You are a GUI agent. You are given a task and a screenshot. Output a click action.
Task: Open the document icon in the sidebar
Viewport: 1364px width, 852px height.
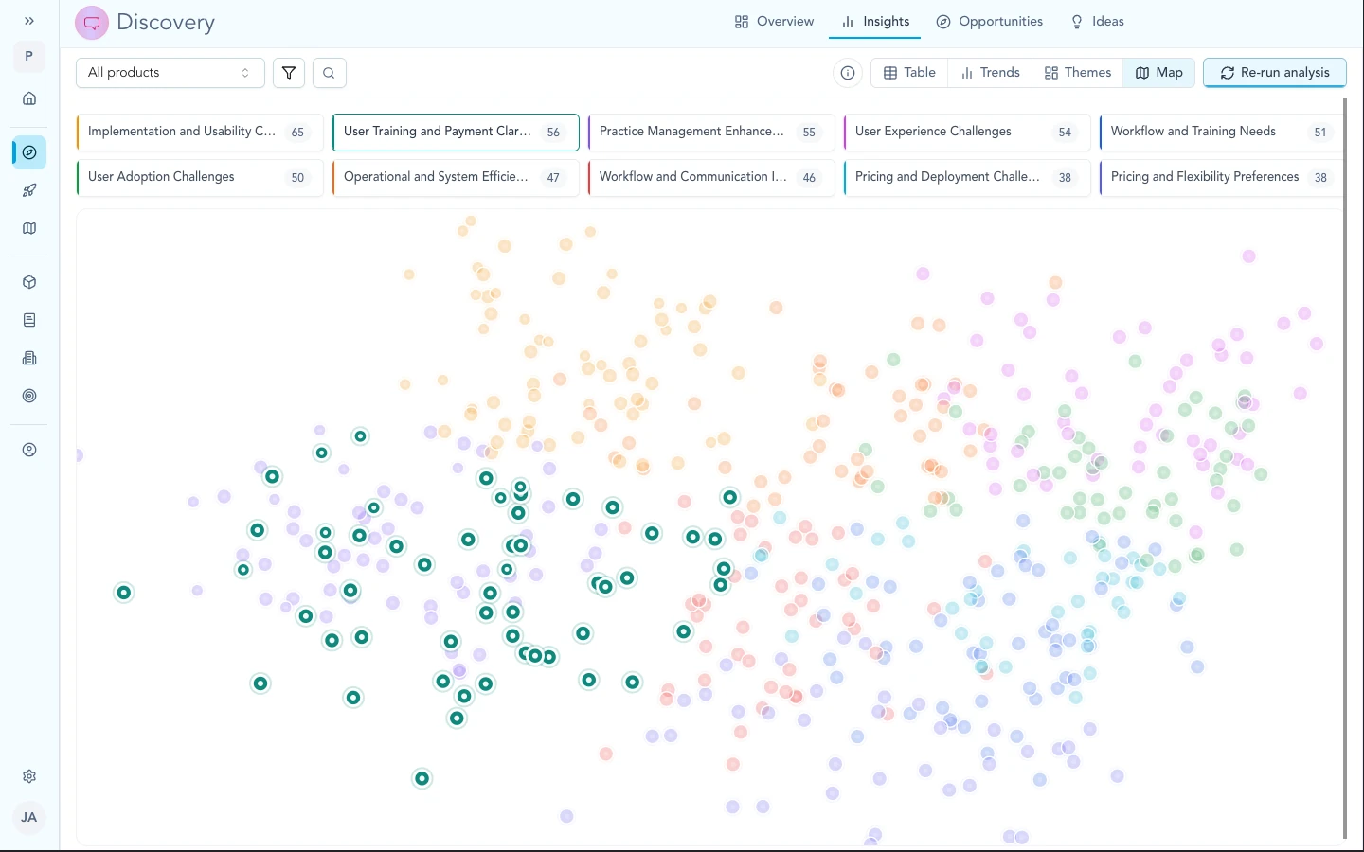(28, 320)
